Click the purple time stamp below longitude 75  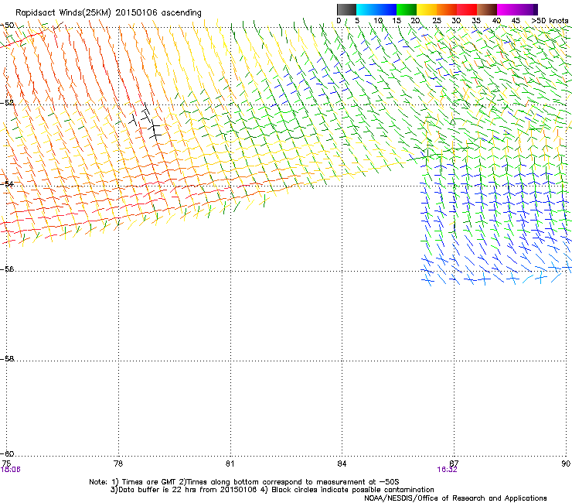(x=11, y=470)
